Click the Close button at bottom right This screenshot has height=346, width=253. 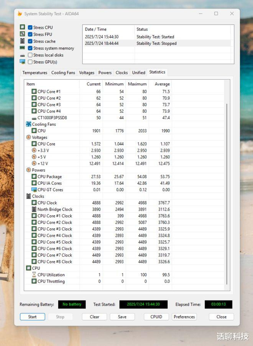pyautogui.click(x=222, y=316)
